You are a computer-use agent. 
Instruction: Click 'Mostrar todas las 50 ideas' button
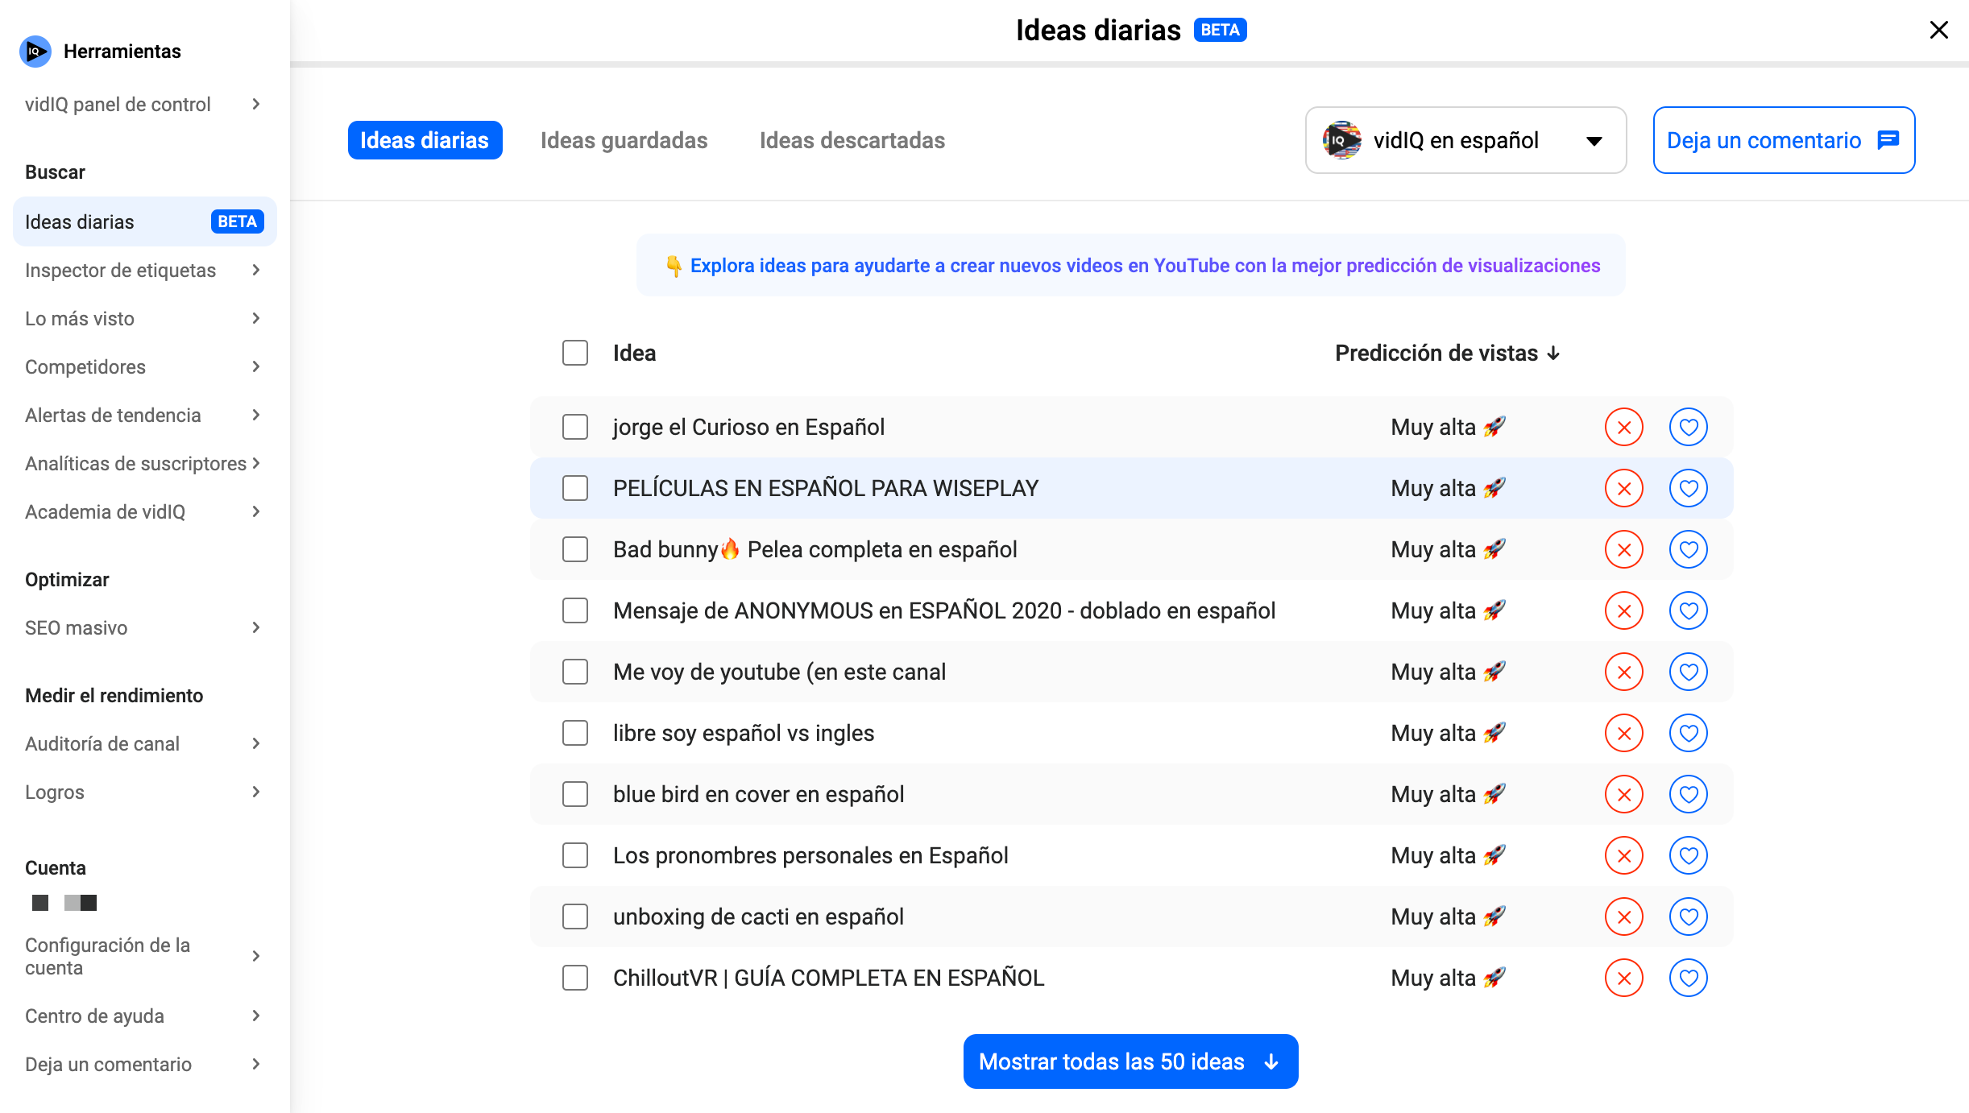click(x=1130, y=1061)
